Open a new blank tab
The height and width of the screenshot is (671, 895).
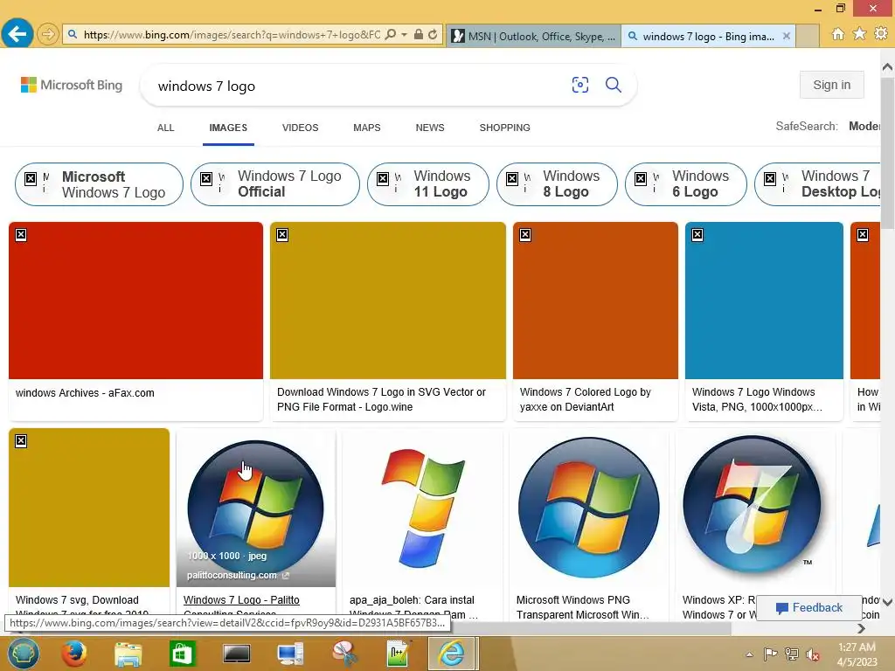pyautogui.click(x=807, y=36)
